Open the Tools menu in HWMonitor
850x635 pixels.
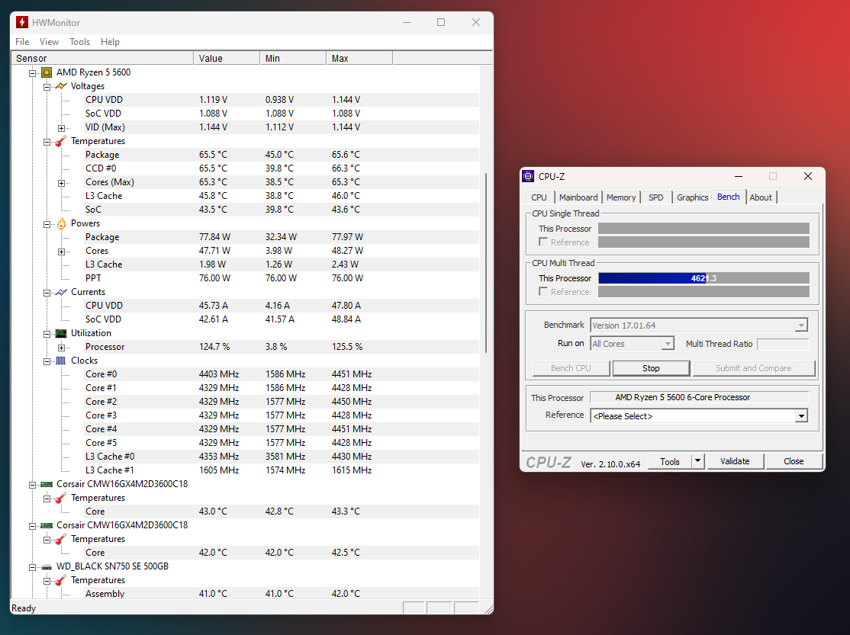pos(79,42)
